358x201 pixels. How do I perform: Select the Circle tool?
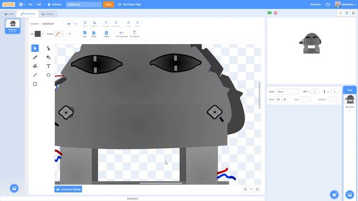49,75
